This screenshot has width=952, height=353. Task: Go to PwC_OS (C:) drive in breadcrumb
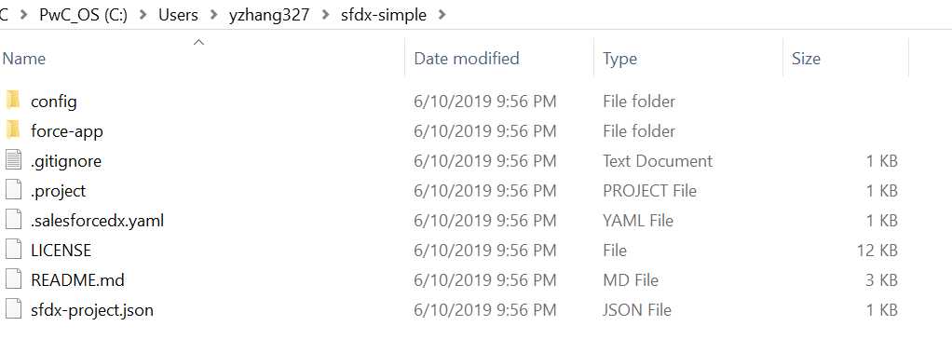84,15
